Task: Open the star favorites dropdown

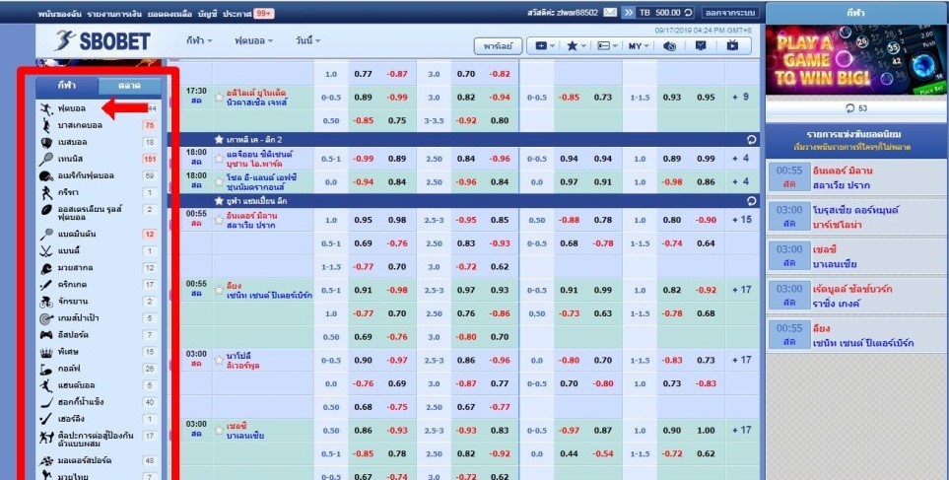Action: tap(575, 46)
